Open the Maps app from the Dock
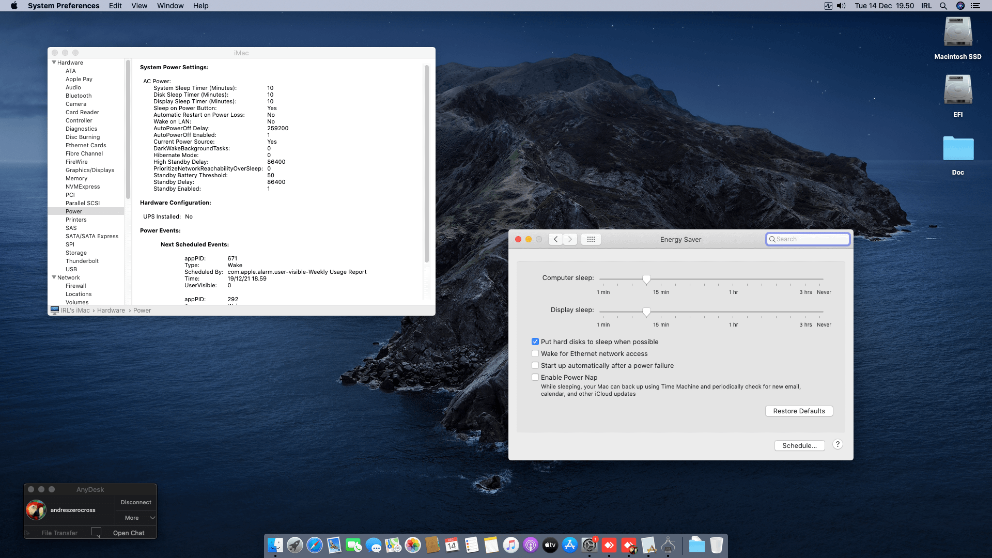The height and width of the screenshot is (558, 992). pyautogui.click(x=393, y=545)
